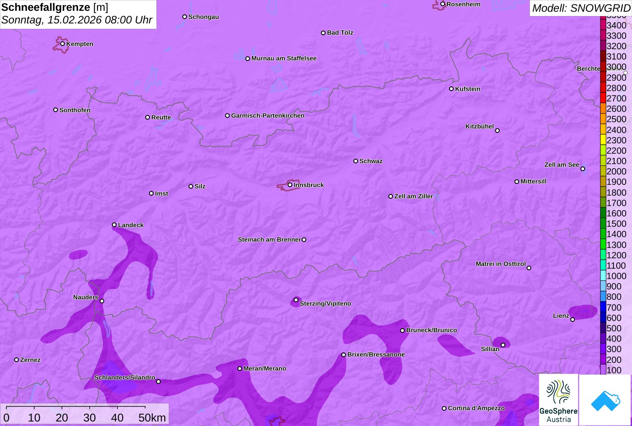This screenshot has width=632, height=426.
Task: Click the Brixen/Bressanone marker dot
Action: 344,355
